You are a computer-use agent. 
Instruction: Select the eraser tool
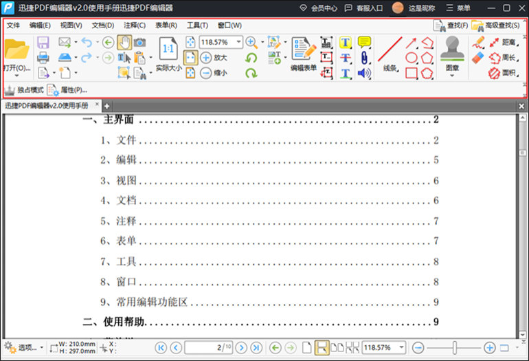477,58
